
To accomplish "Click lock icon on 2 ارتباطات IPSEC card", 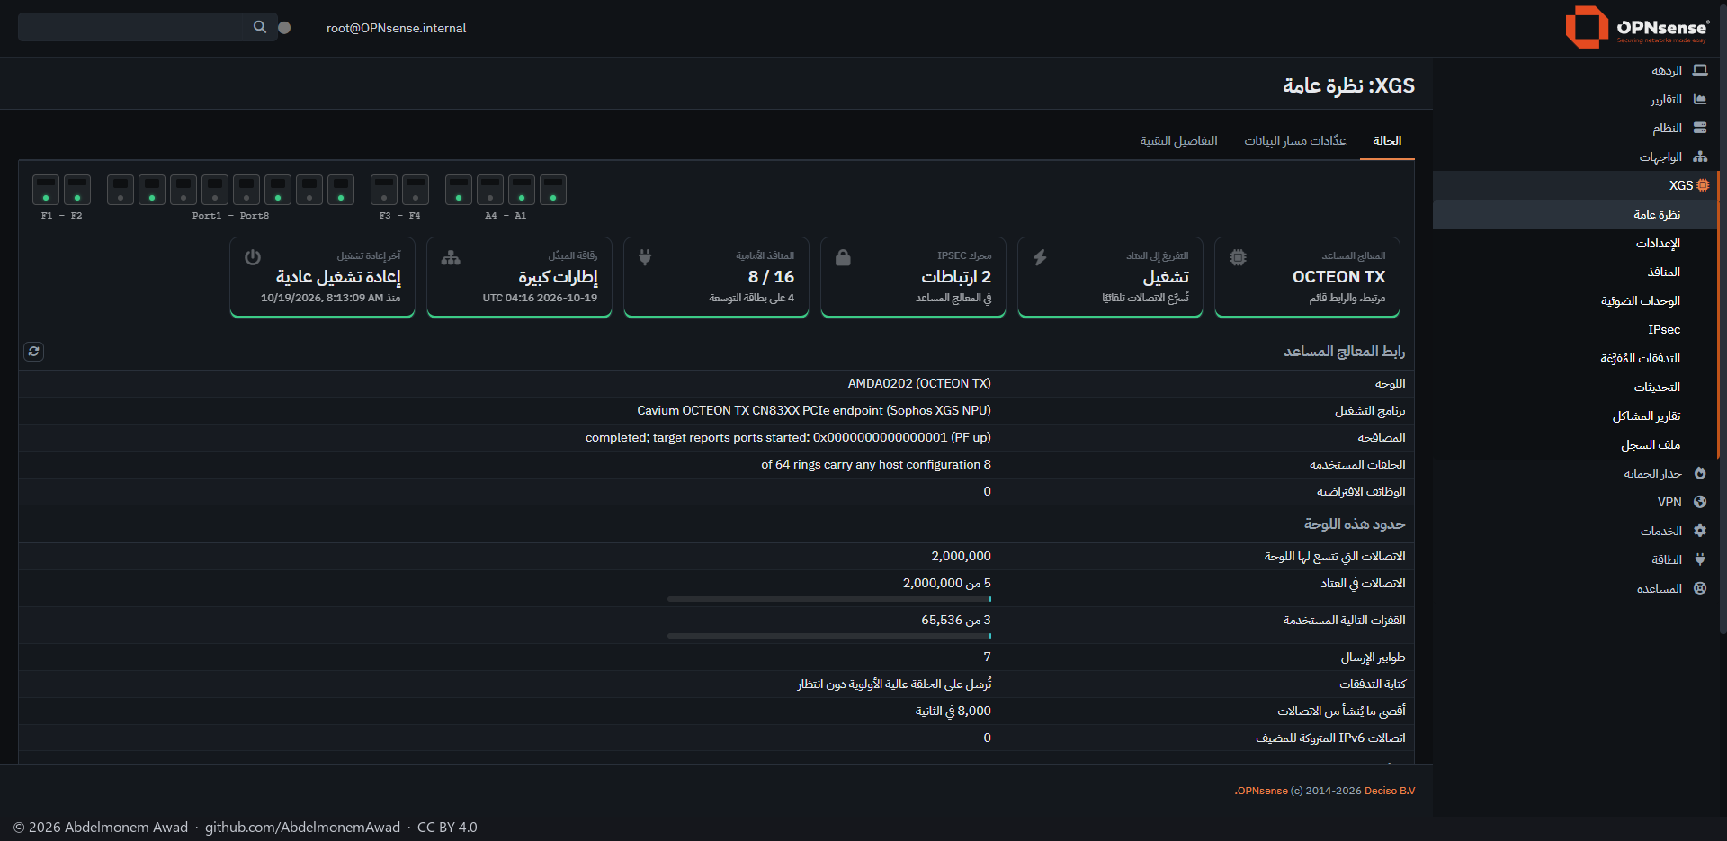I will click(x=843, y=257).
